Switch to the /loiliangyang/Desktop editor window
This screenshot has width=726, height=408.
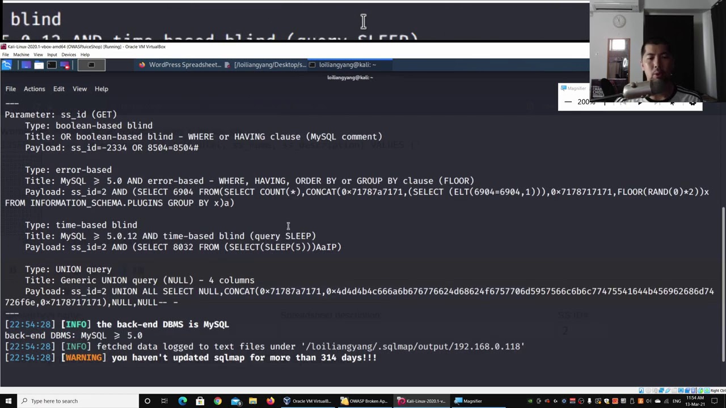(x=265, y=65)
